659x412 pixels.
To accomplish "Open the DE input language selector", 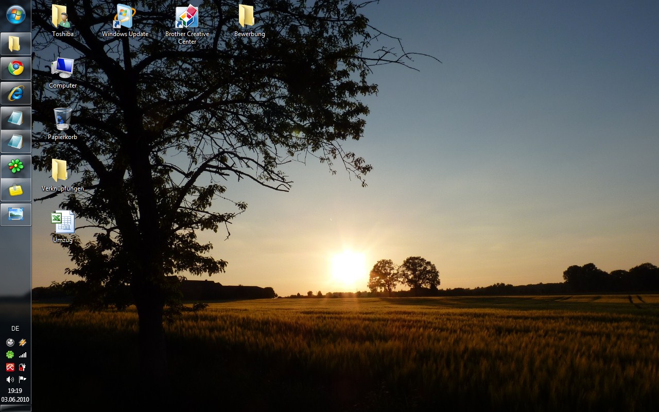I will pos(15,329).
